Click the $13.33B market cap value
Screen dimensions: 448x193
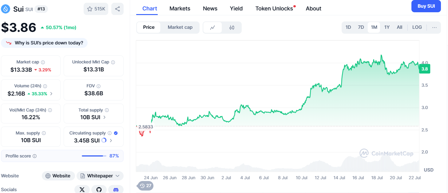tap(21, 70)
